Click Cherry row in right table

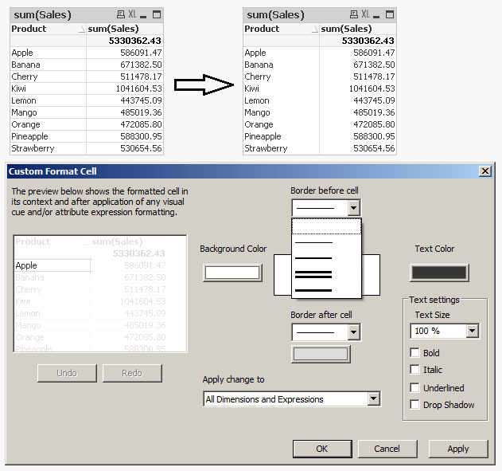(x=320, y=77)
